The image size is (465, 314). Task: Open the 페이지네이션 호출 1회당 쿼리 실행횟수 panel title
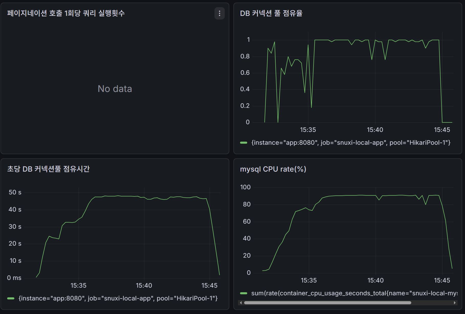[x=66, y=13]
